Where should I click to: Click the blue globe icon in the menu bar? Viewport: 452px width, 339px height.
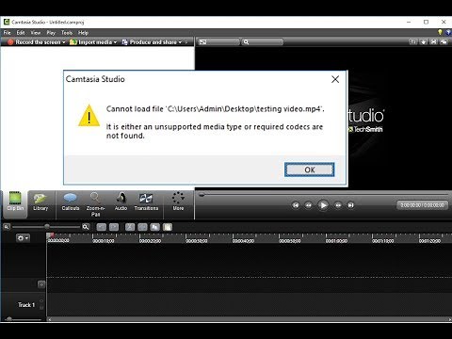pos(447,32)
